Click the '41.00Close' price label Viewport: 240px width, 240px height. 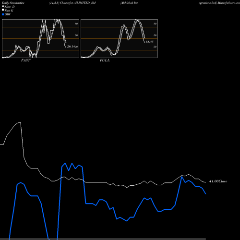(218, 181)
